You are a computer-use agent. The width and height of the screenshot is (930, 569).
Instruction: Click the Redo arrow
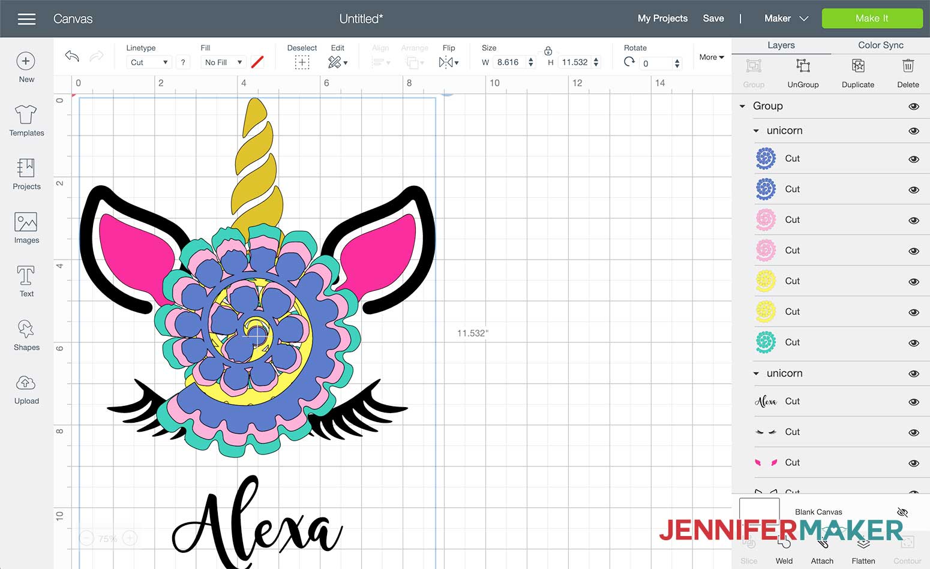tap(96, 56)
